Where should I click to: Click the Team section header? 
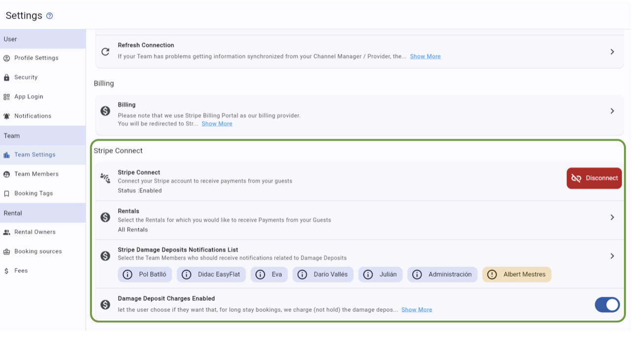point(43,135)
